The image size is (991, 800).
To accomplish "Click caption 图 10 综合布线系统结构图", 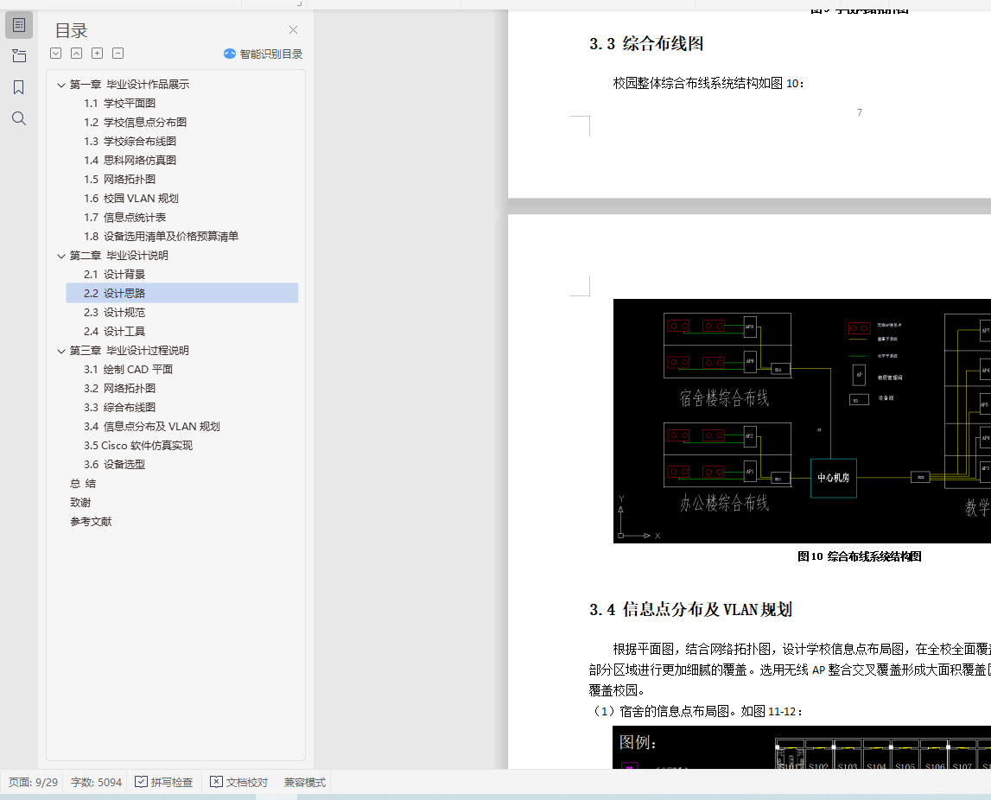I will [859, 556].
